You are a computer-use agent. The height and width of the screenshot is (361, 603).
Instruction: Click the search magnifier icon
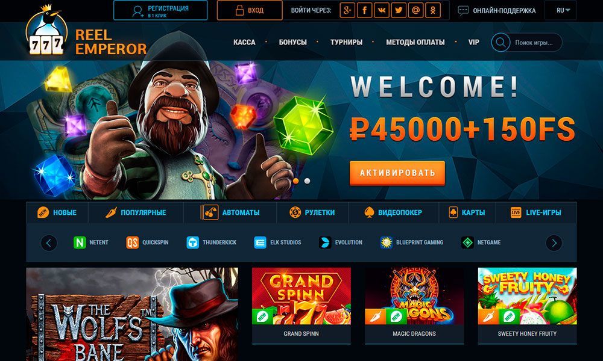click(x=500, y=42)
